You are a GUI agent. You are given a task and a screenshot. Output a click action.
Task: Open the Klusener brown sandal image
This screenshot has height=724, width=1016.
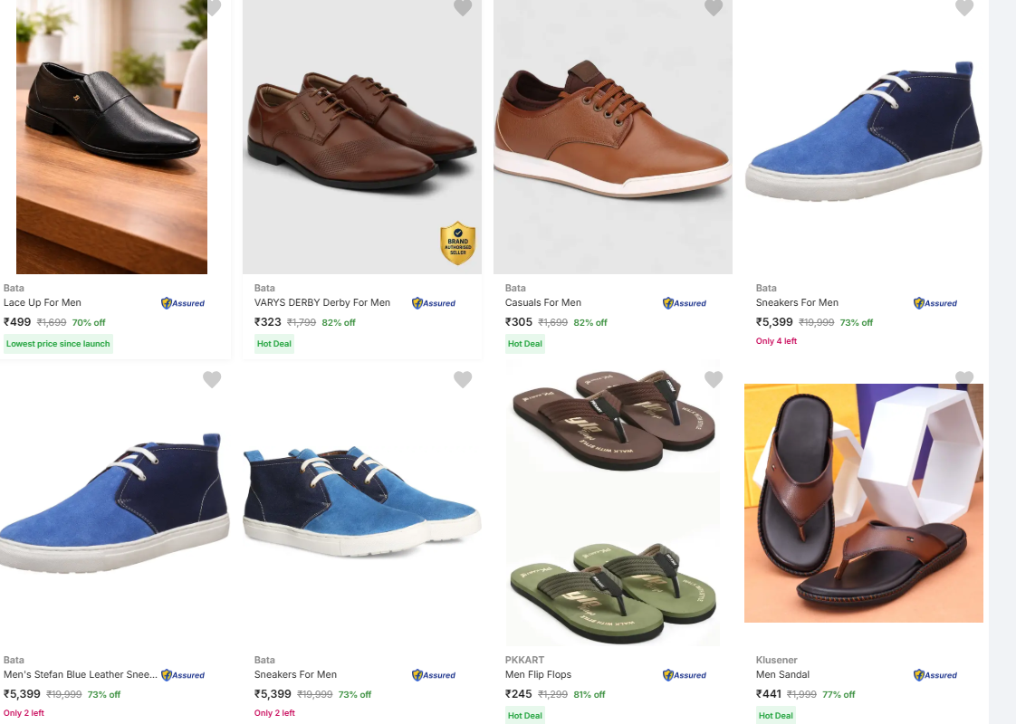pyautogui.click(x=864, y=503)
